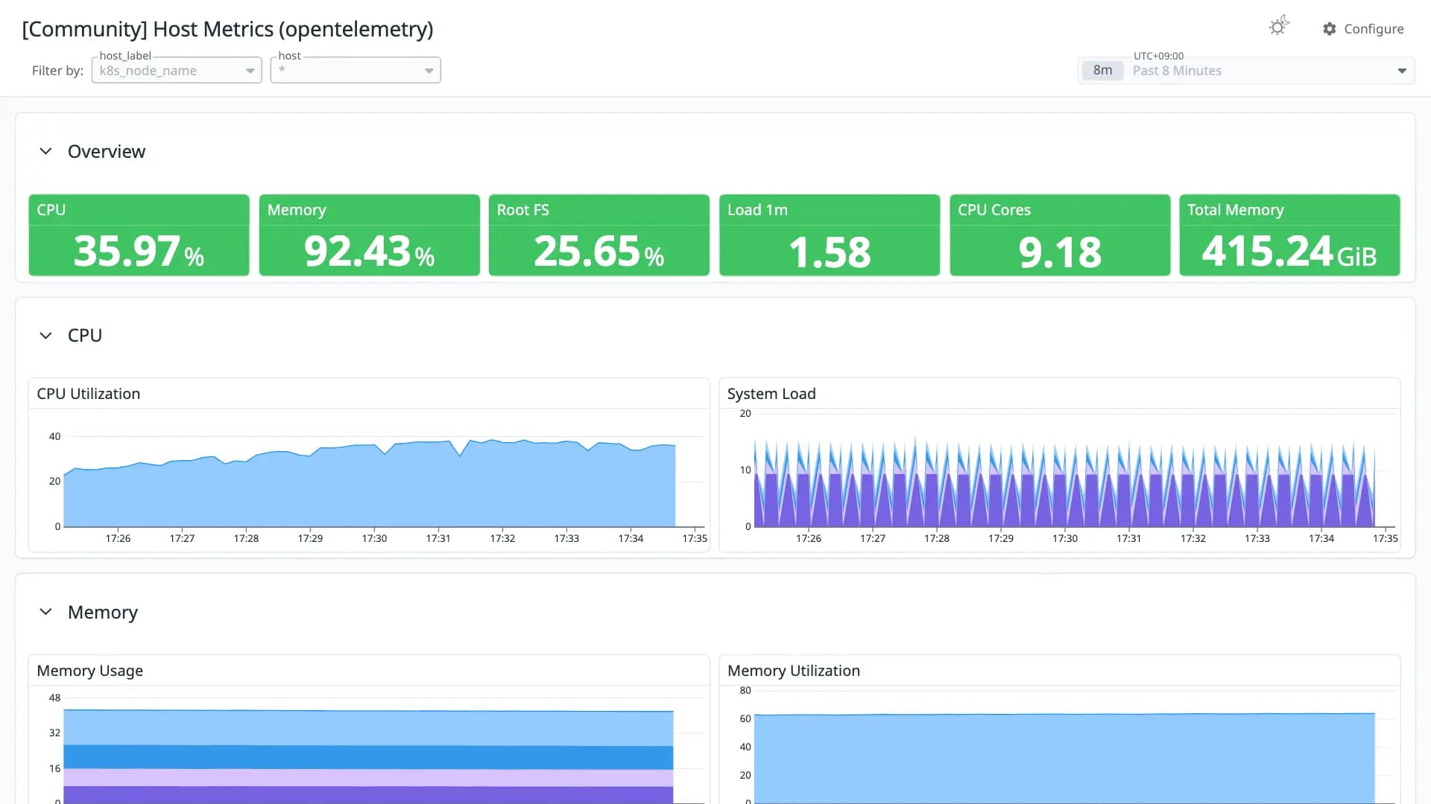Click the UTC+09:00 timezone label
1431x804 pixels.
(x=1158, y=56)
